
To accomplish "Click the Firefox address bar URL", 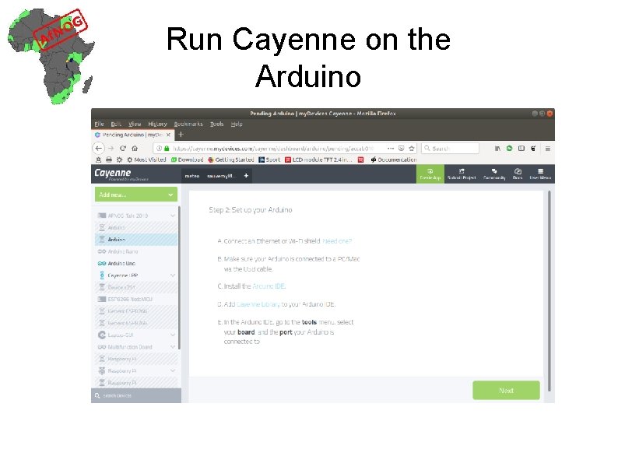I will (273, 149).
